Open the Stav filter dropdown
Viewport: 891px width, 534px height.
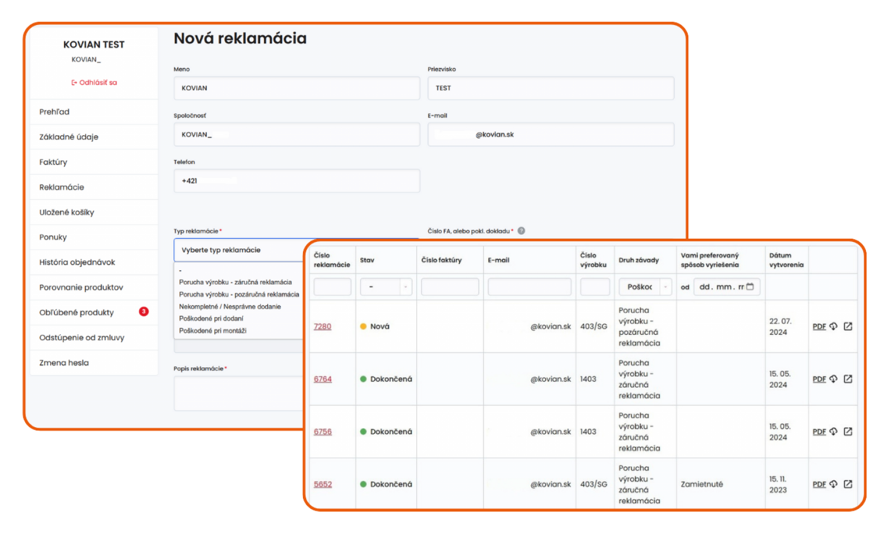coord(386,287)
